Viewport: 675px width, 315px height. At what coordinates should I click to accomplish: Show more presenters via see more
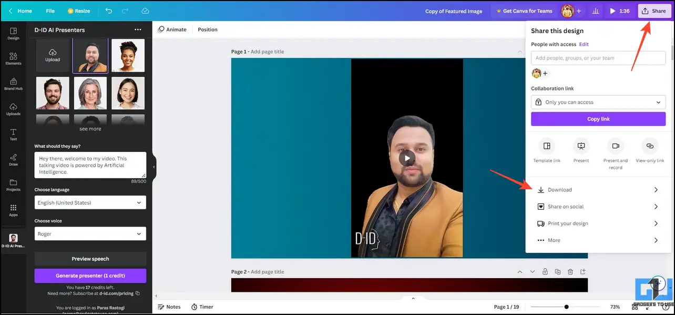[90, 129]
